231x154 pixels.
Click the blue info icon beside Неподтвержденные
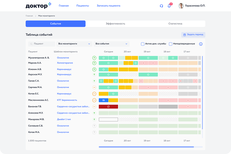point(201,44)
